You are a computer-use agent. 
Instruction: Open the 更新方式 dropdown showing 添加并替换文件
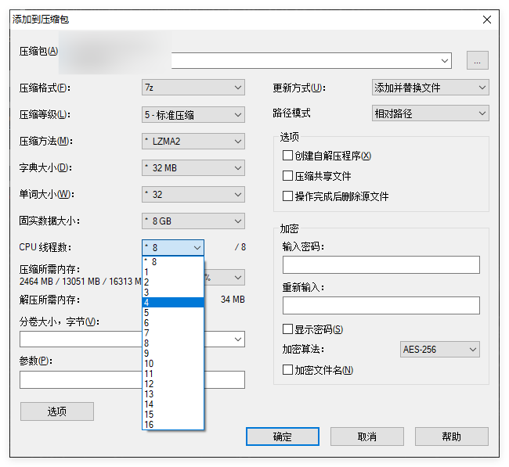[x=431, y=88]
